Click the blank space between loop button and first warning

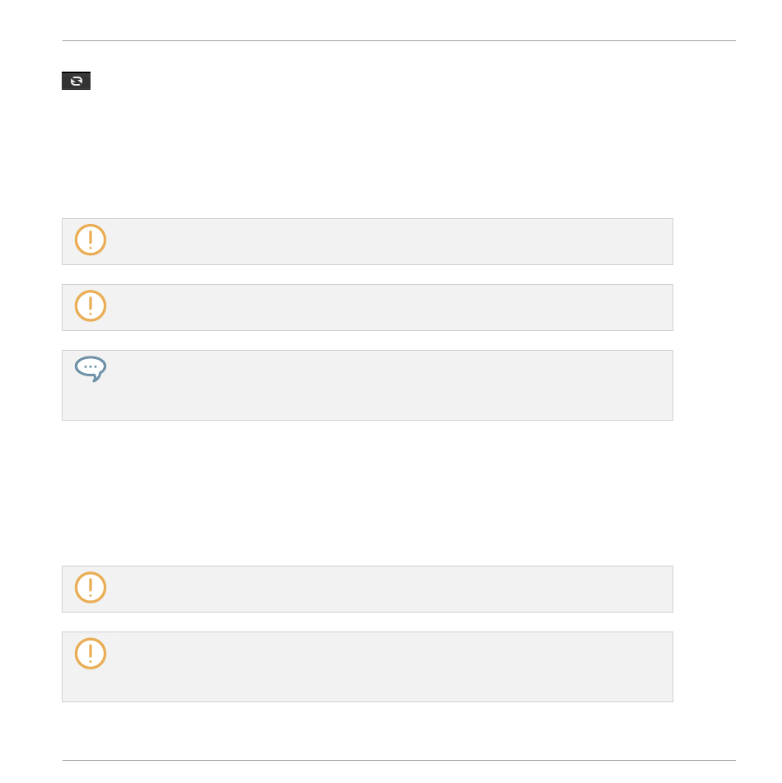tap(367, 154)
